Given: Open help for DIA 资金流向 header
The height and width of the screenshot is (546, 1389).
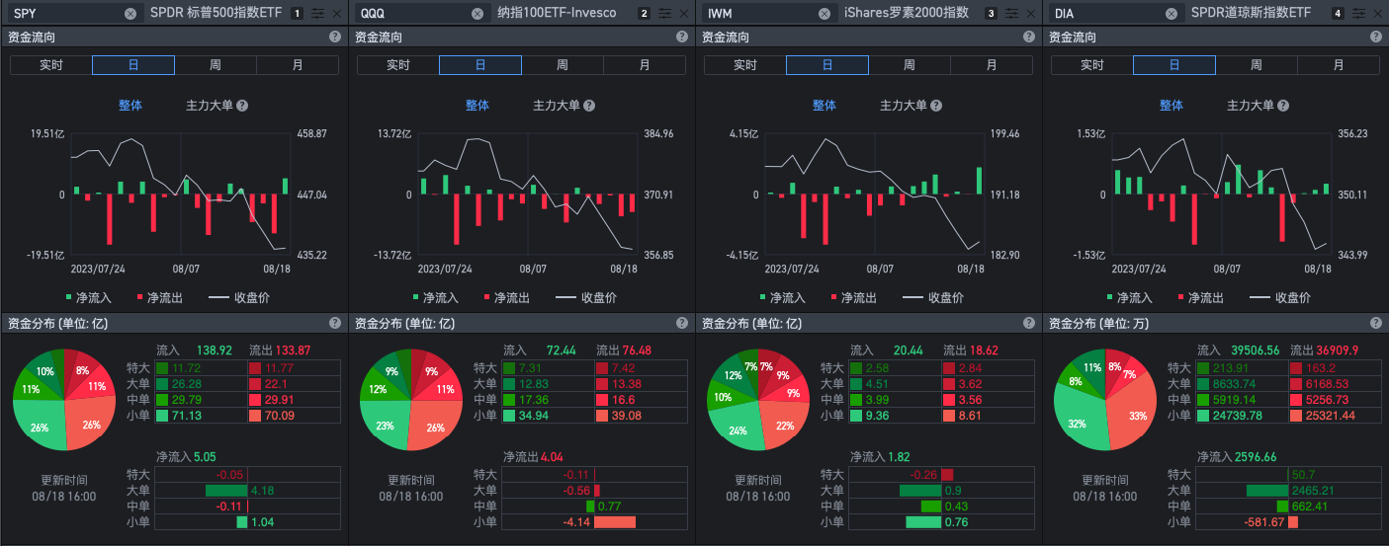Looking at the screenshot, I should (x=1375, y=37).
